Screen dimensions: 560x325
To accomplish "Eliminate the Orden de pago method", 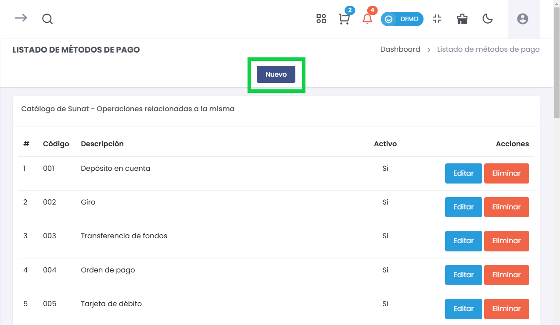I will coord(506,275).
